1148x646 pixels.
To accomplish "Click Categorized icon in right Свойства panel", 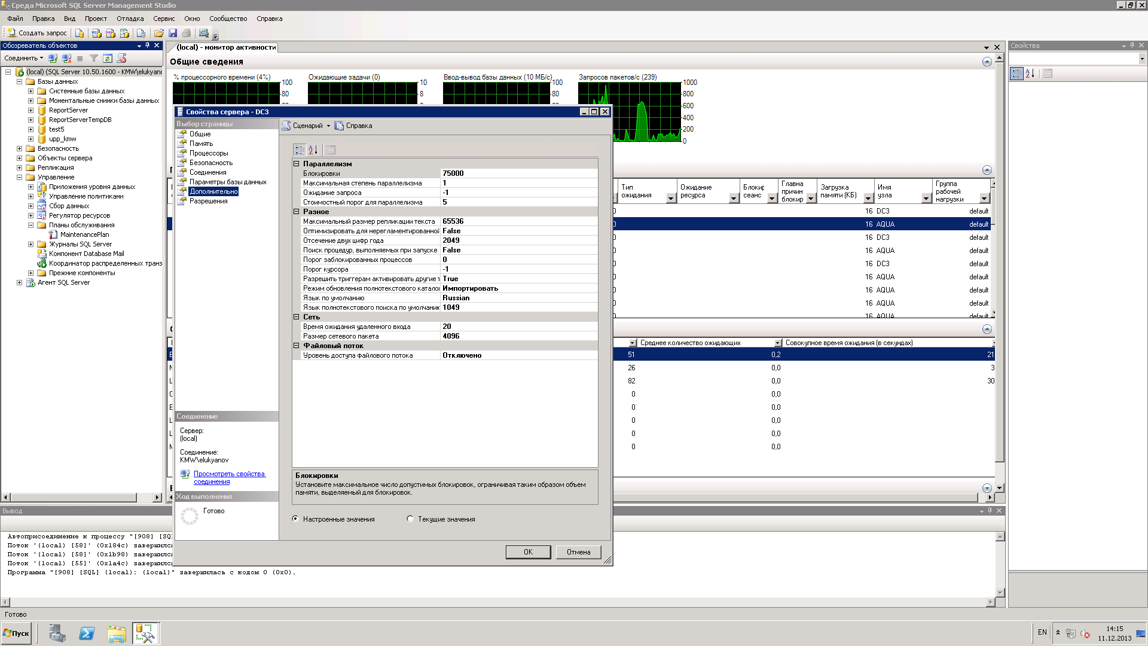I will (x=1016, y=73).
